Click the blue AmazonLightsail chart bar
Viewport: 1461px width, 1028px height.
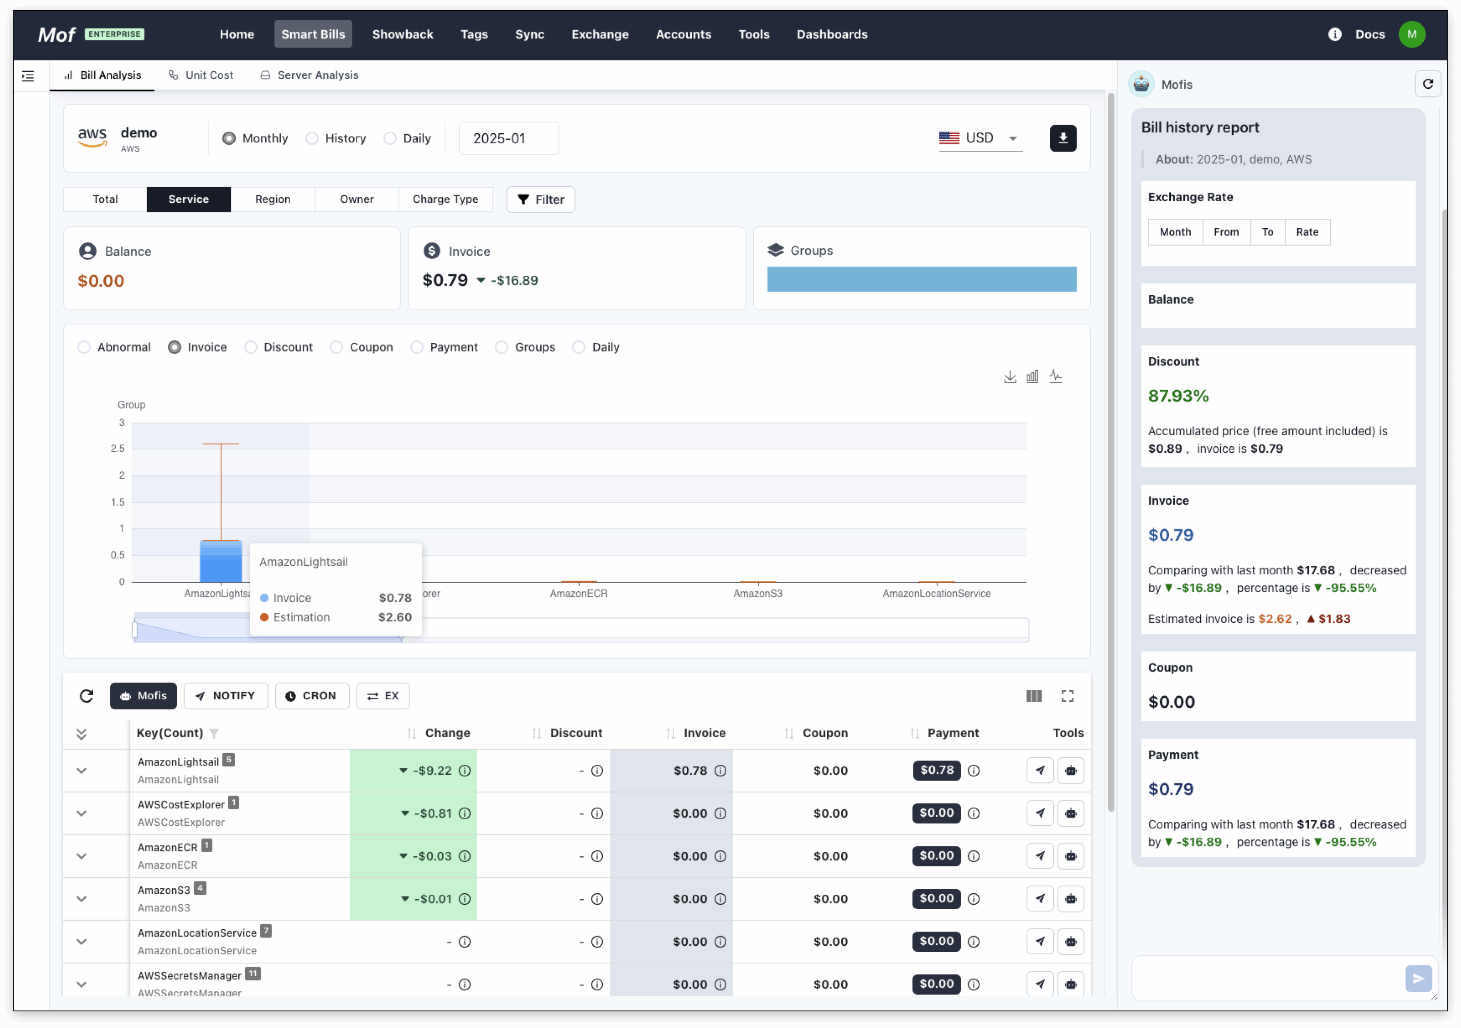point(221,561)
